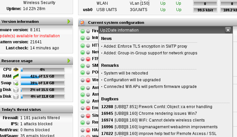Toggle the status light on the Email row
The image size is (237, 137).
point(88,108)
